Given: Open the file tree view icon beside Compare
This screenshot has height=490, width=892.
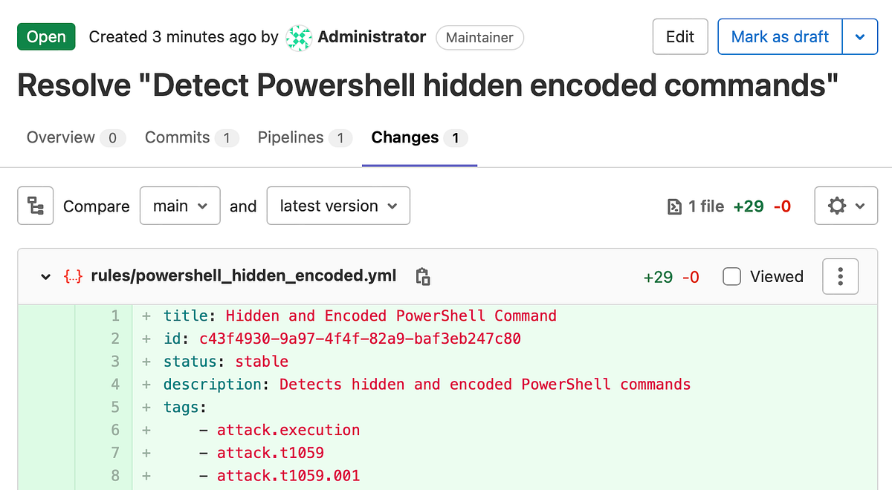Looking at the screenshot, I should pyautogui.click(x=35, y=206).
